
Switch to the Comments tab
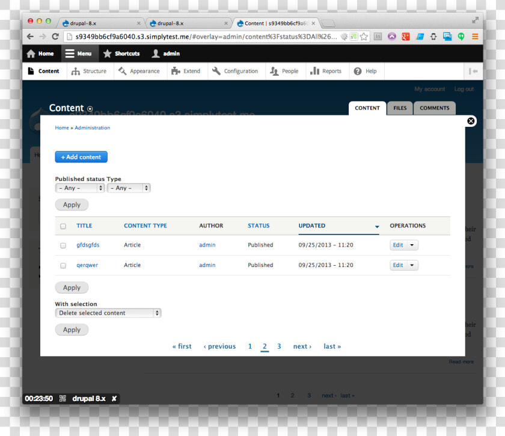click(x=435, y=108)
